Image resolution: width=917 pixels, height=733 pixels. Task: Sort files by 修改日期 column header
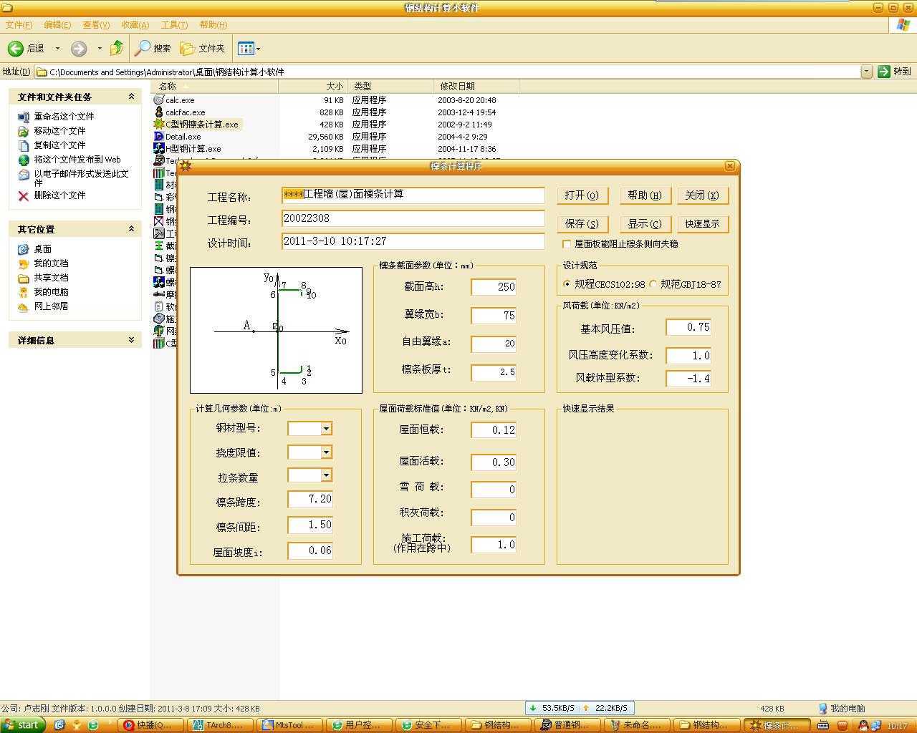(x=476, y=87)
